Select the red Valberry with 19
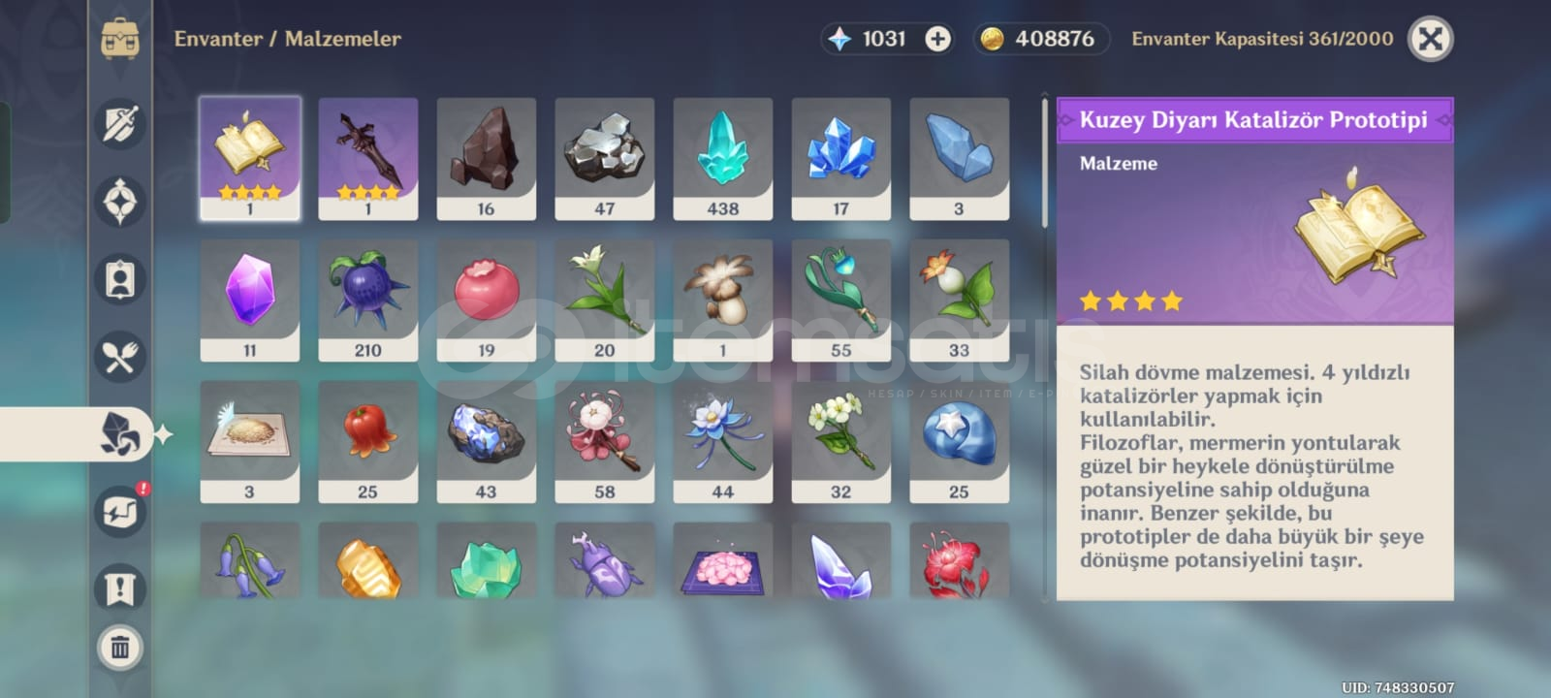 [x=487, y=301]
